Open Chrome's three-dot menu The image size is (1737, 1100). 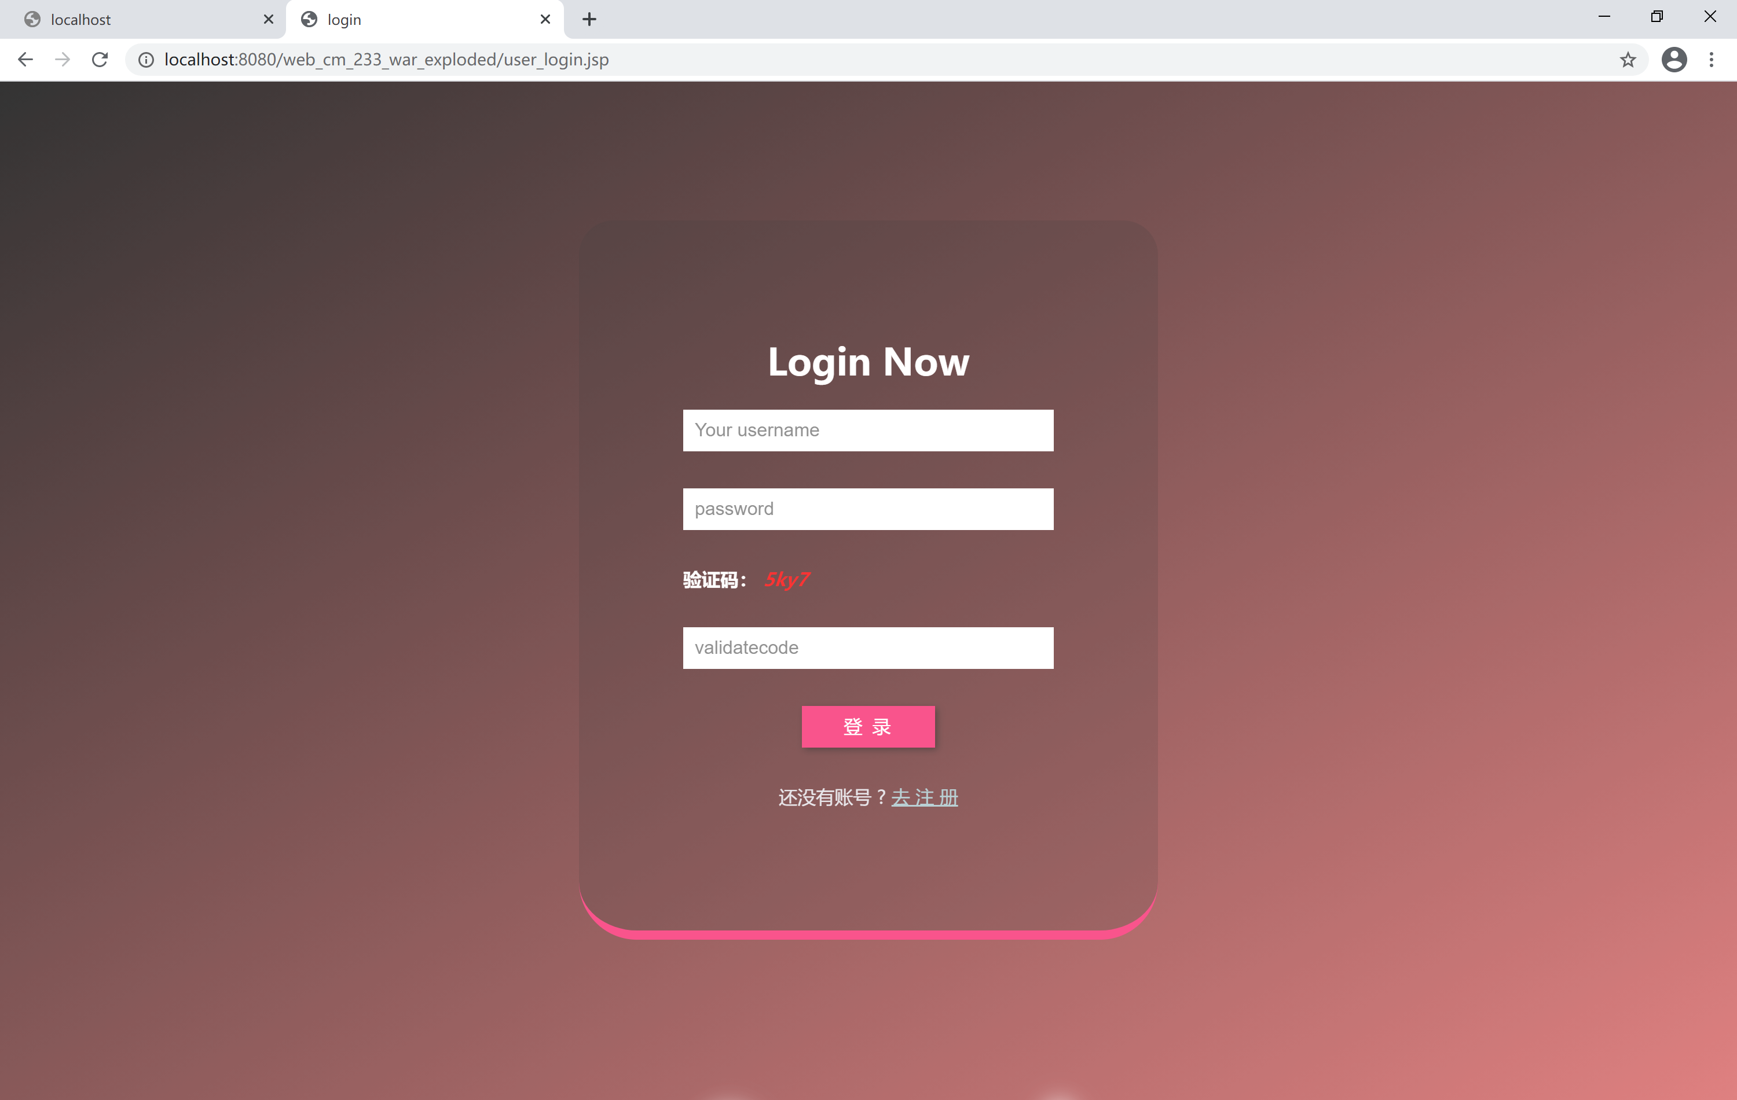(1711, 60)
